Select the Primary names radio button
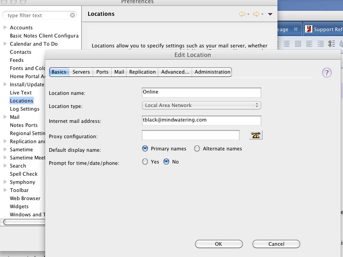 tap(146, 149)
